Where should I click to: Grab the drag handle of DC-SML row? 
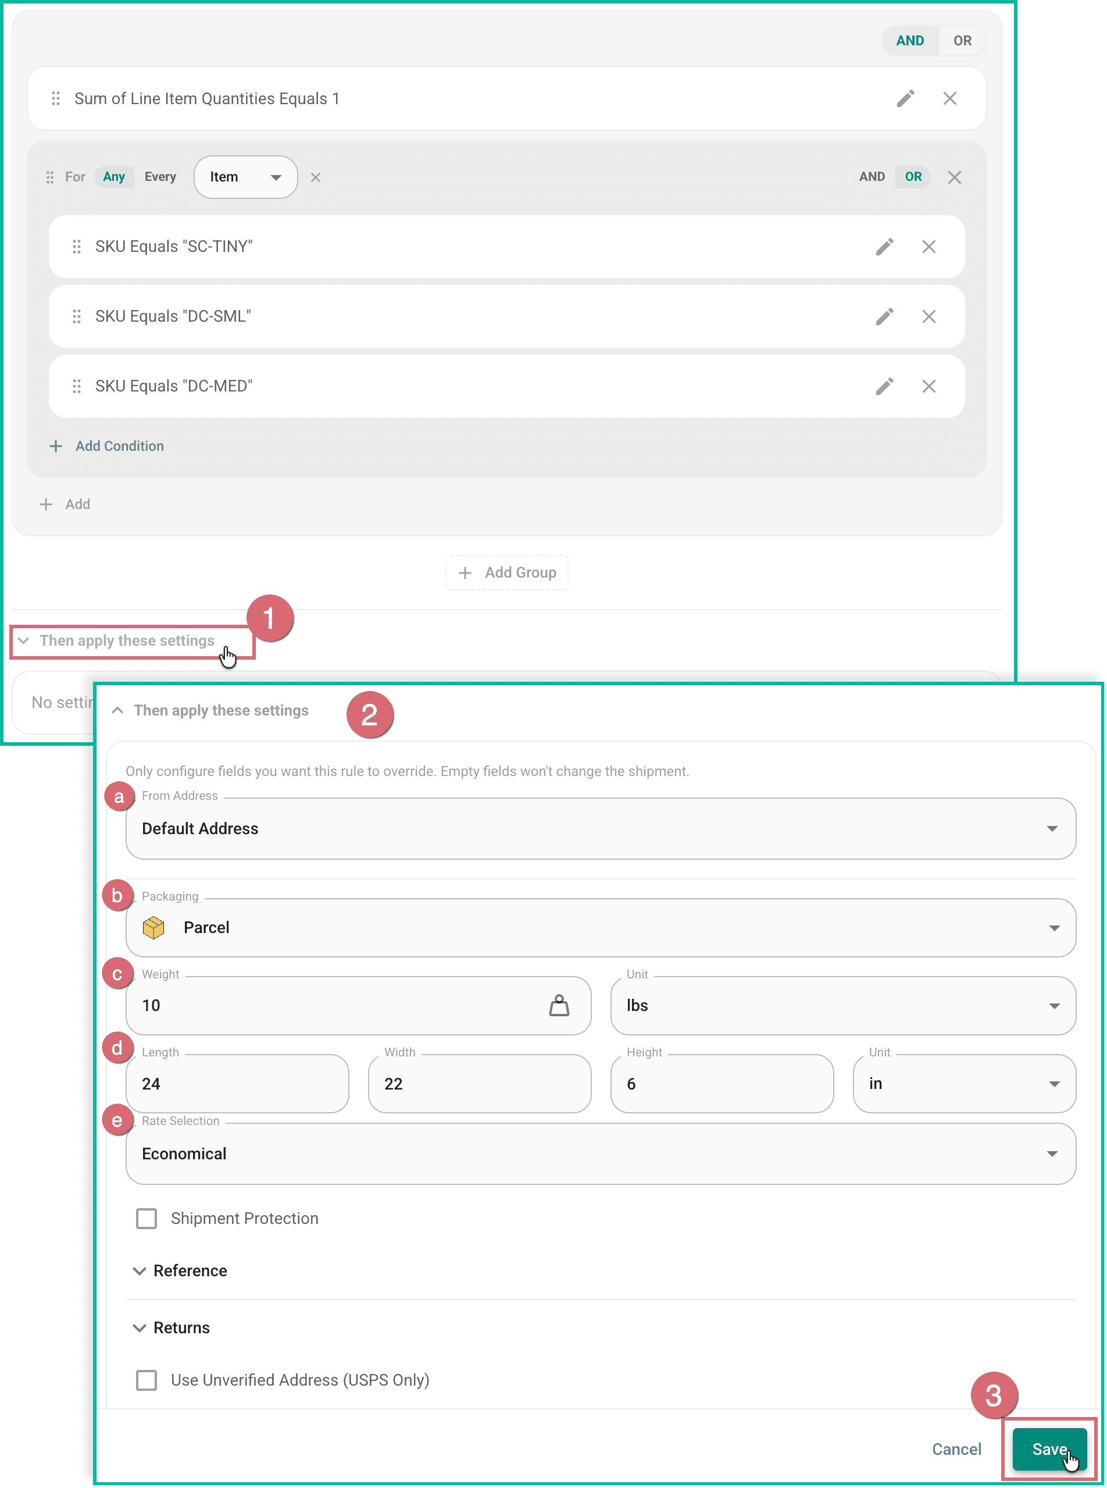click(76, 316)
